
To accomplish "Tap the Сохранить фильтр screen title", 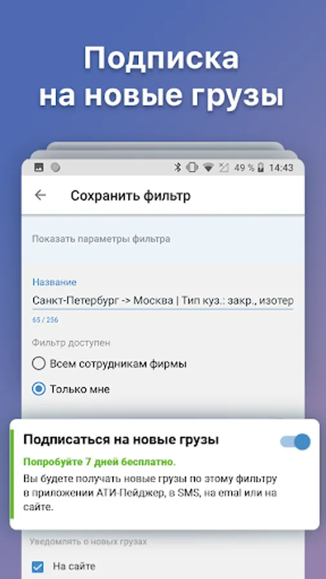I will pyautogui.click(x=131, y=196).
